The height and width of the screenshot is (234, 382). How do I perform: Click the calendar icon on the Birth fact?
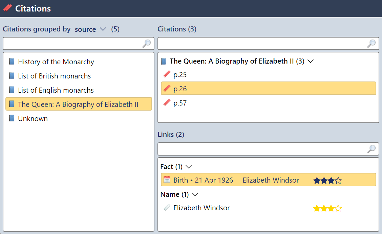[x=167, y=180]
